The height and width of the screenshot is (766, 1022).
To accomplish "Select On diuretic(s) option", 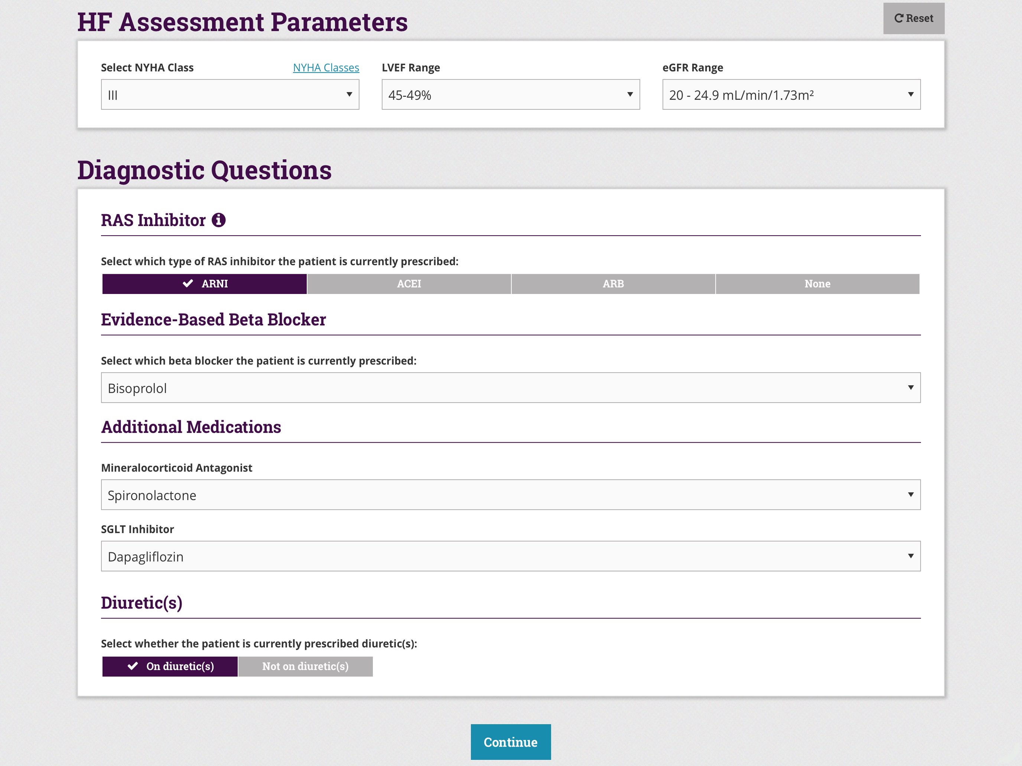I will pos(170,666).
